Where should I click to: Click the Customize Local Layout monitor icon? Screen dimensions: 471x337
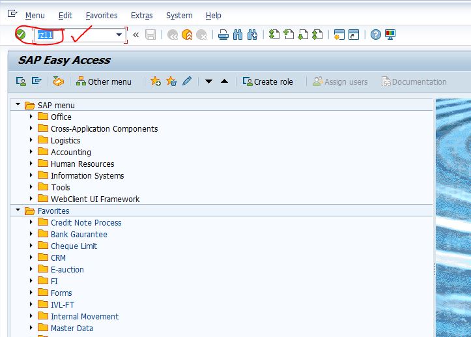point(390,35)
